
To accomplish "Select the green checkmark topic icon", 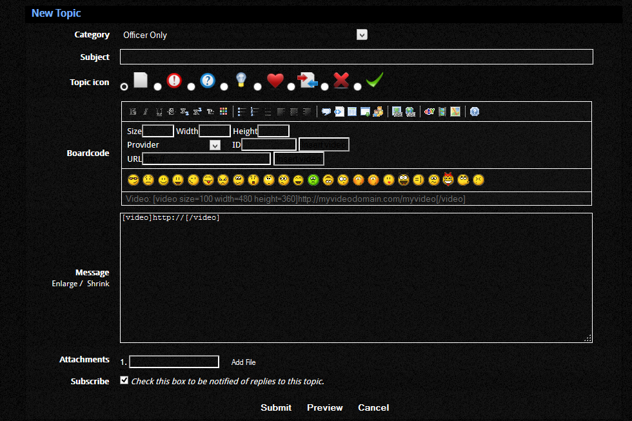I will click(357, 86).
